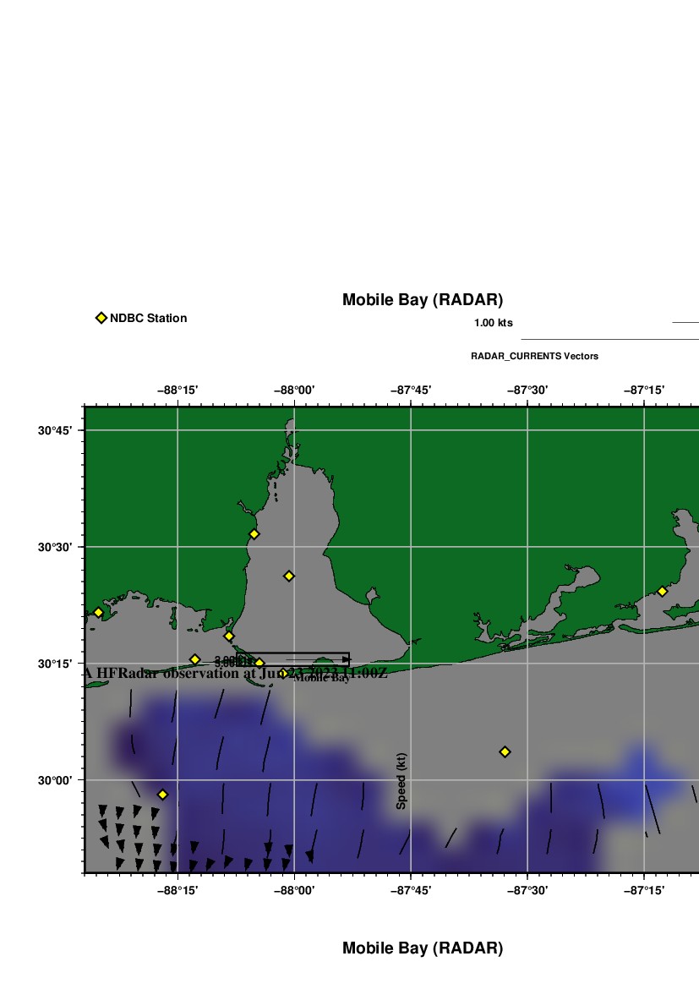Click the top 'Mobile Bay (RADAR)' title
This screenshot has height=989, width=699.
pyautogui.click(x=422, y=300)
